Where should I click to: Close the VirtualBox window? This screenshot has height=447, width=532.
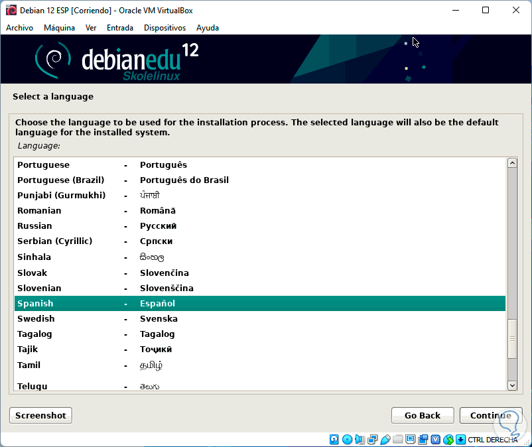515,10
